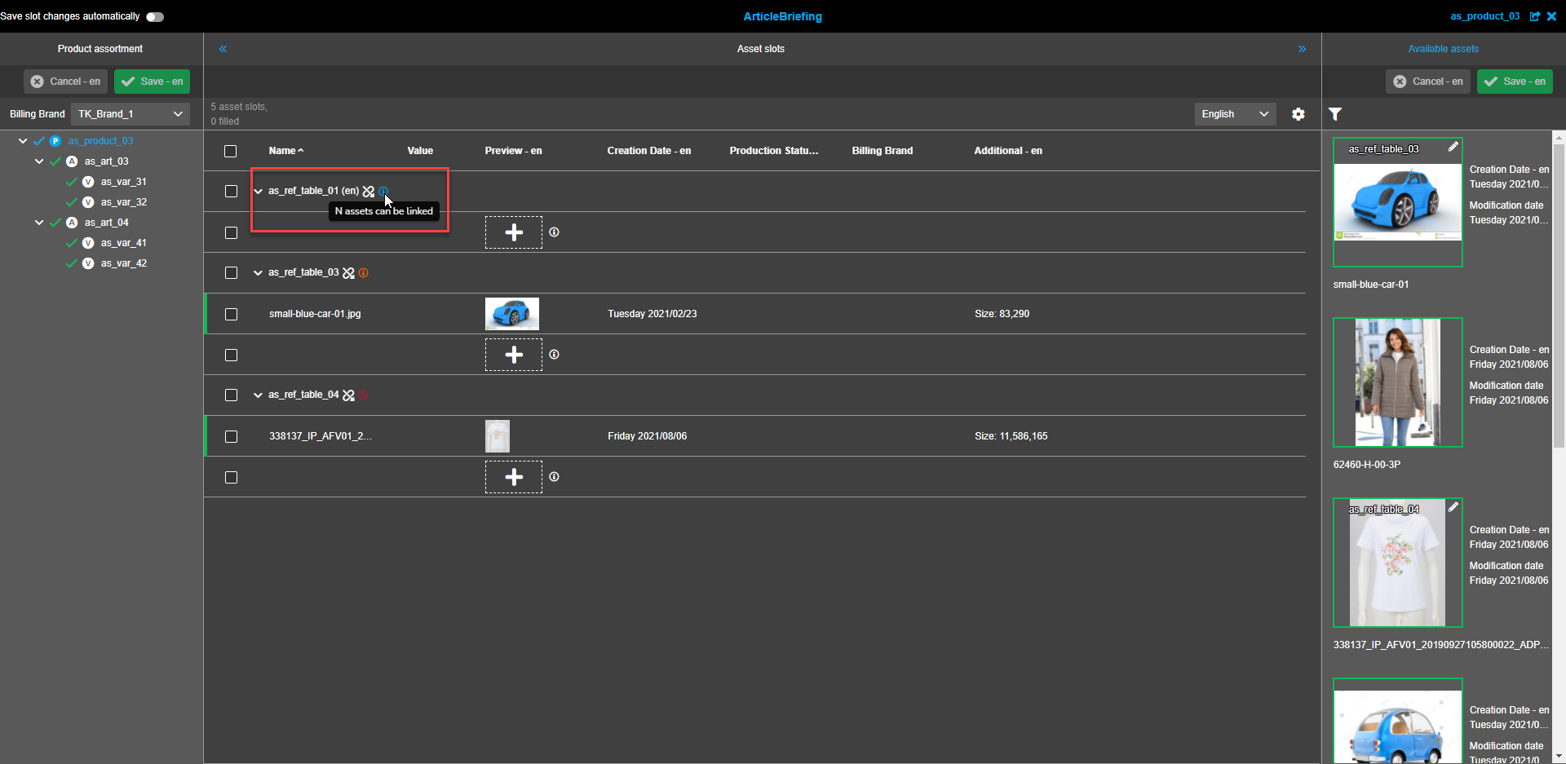This screenshot has height=764, width=1566.
Task: Switch to the Available assets panel
Action: point(1443,49)
